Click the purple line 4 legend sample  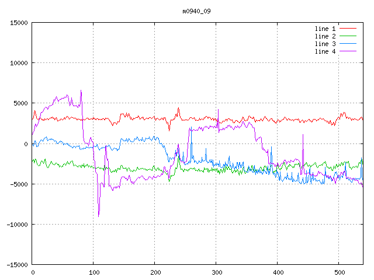(x=348, y=51)
